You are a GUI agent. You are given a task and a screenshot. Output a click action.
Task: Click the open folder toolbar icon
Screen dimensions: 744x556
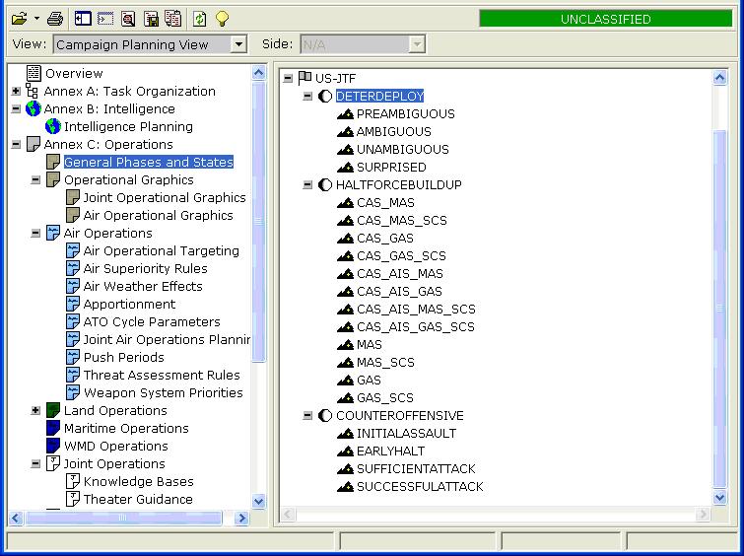20,19
